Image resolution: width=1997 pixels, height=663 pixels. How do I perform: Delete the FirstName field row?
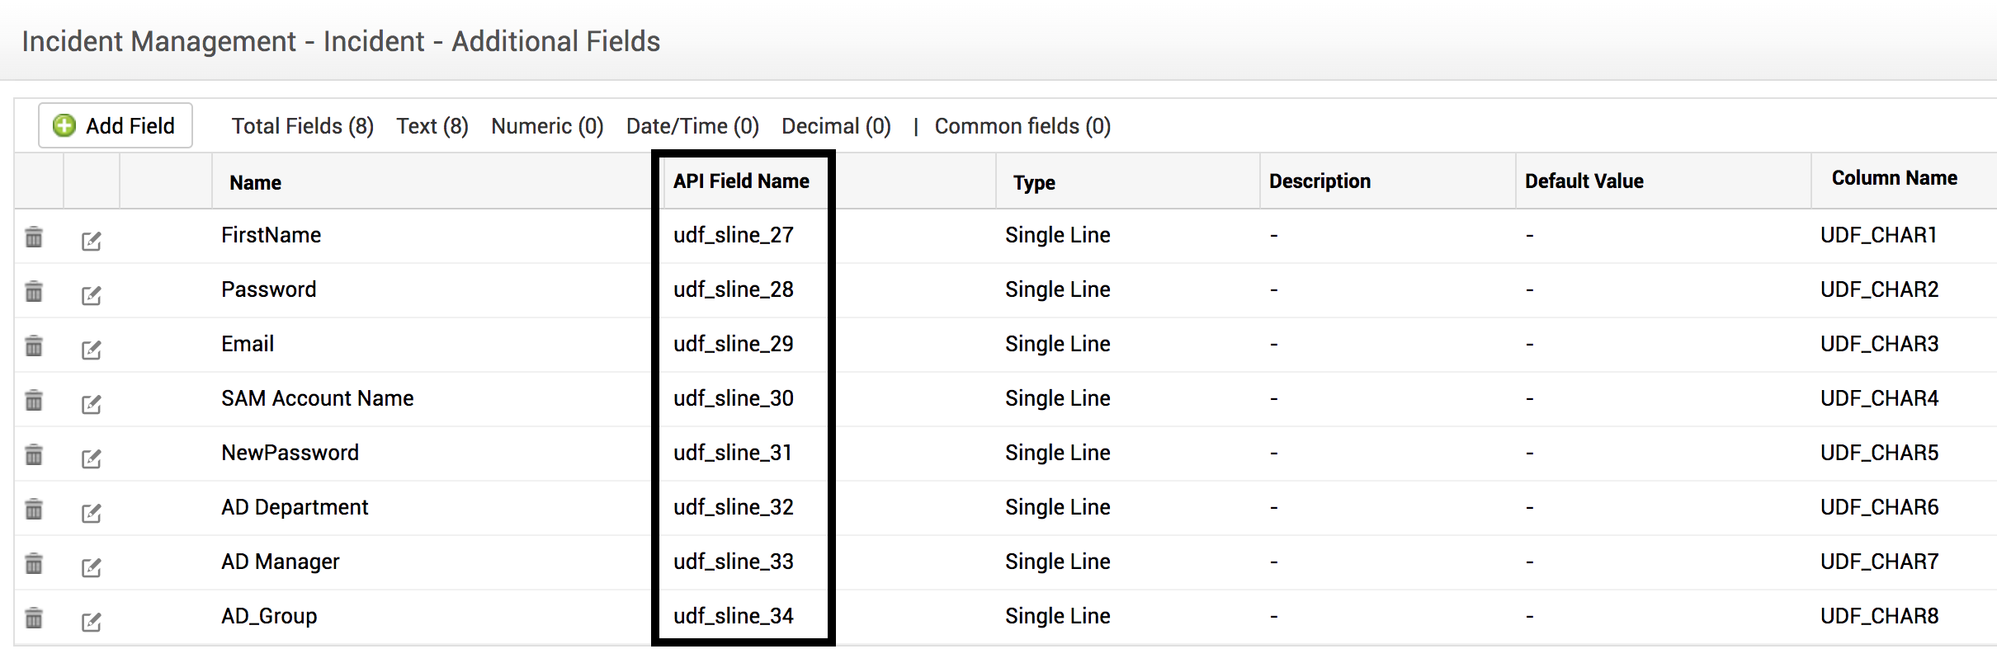[34, 237]
